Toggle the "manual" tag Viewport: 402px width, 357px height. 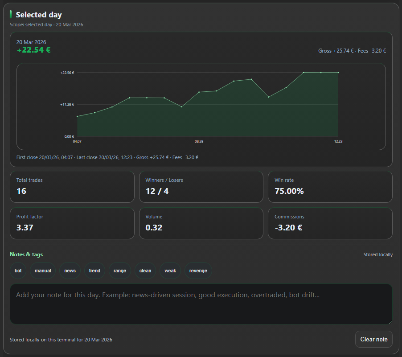(42, 271)
